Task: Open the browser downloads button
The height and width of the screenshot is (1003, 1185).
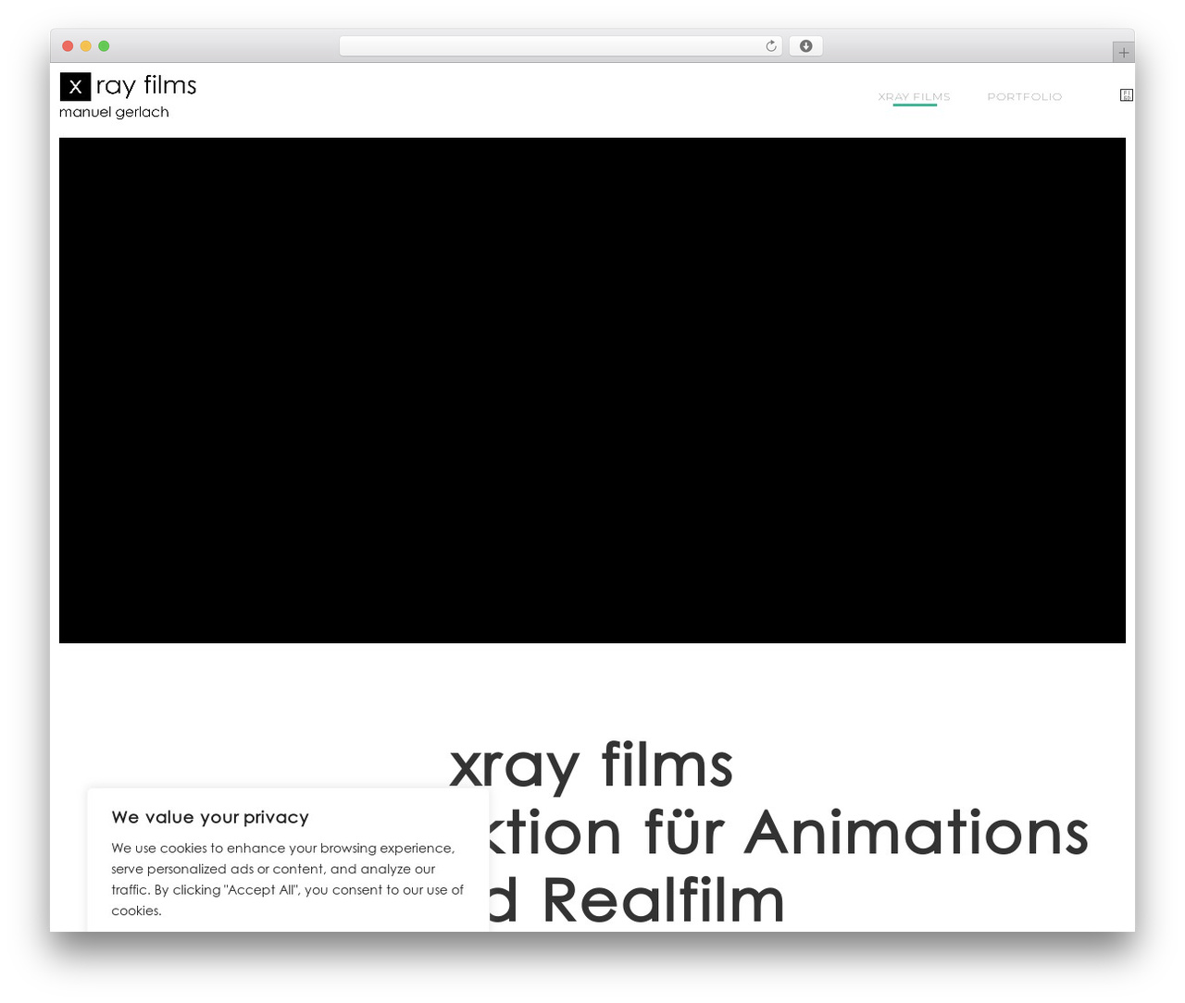Action: [805, 46]
